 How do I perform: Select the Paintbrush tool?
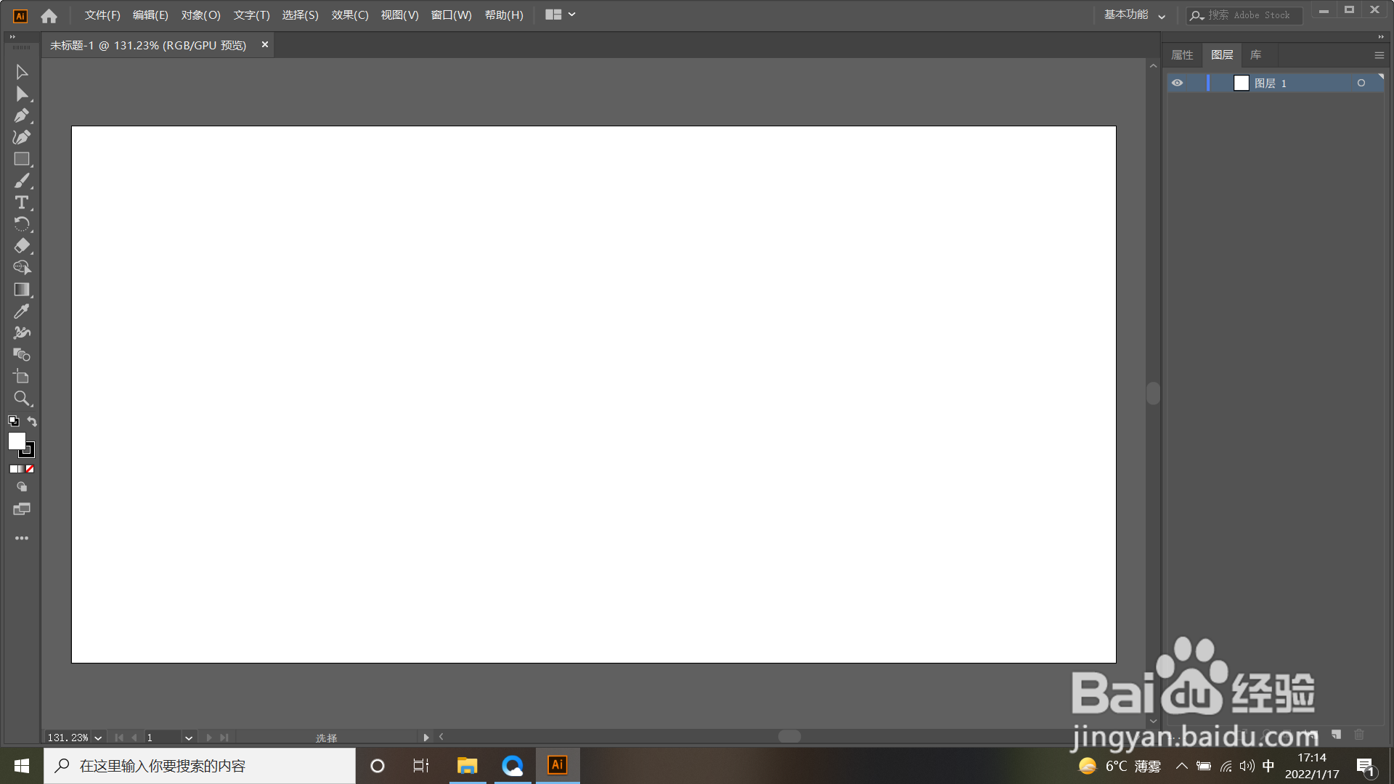[x=21, y=181]
